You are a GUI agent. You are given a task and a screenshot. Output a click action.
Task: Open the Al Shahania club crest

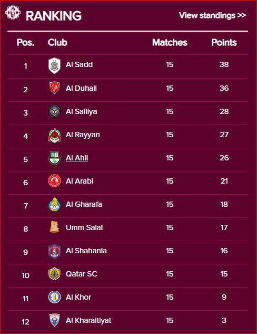coord(54,251)
